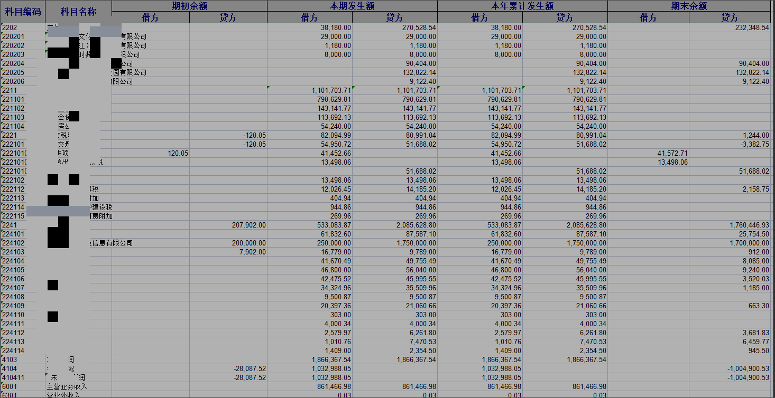
Task: Click ending balance cell 2,158.75
Action: coord(730,189)
